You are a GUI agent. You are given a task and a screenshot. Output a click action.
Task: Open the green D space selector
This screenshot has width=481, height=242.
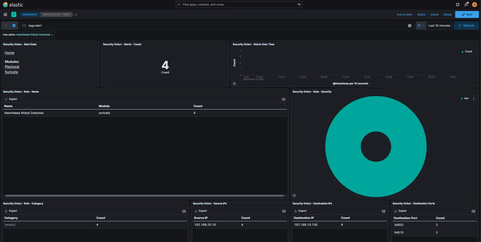[14, 14]
